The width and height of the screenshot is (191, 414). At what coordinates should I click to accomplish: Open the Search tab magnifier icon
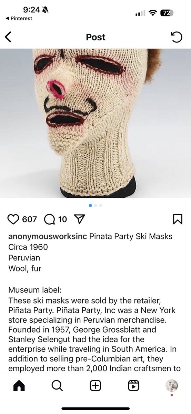pos(57,386)
